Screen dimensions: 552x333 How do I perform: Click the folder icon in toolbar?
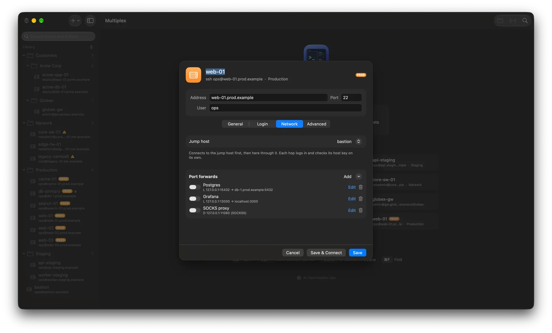tap(500, 21)
